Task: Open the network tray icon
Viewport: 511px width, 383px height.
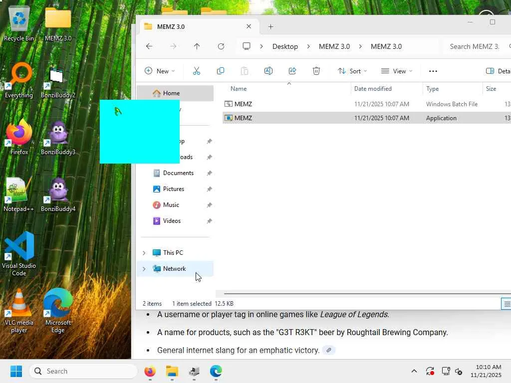Action: click(x=446, y=371)
